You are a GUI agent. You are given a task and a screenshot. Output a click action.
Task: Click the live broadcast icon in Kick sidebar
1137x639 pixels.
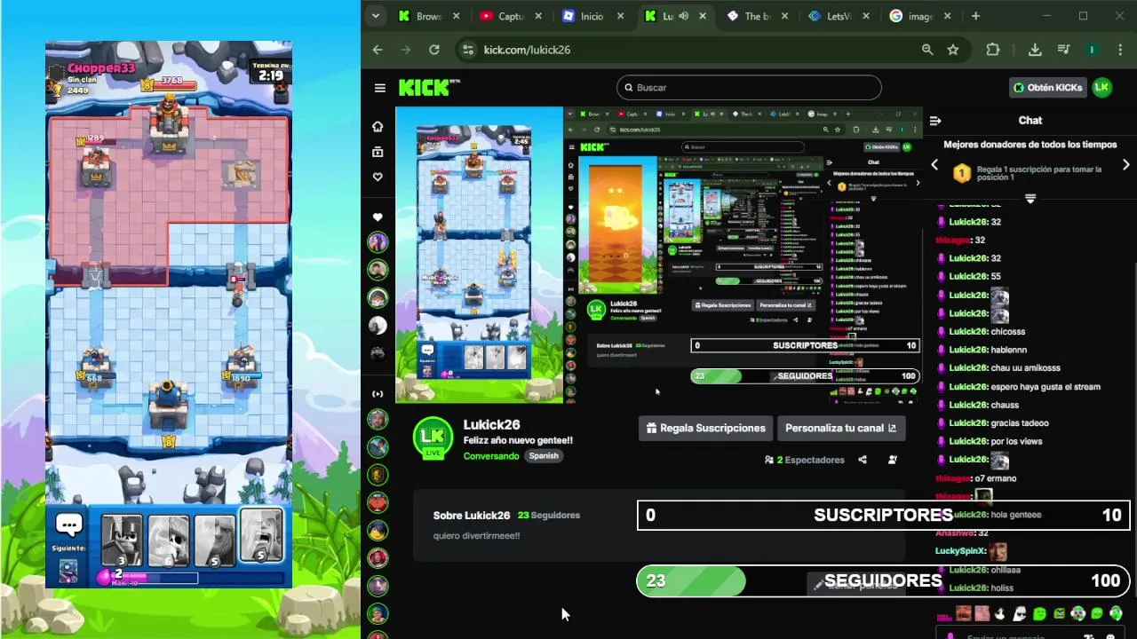coord(378,393)
